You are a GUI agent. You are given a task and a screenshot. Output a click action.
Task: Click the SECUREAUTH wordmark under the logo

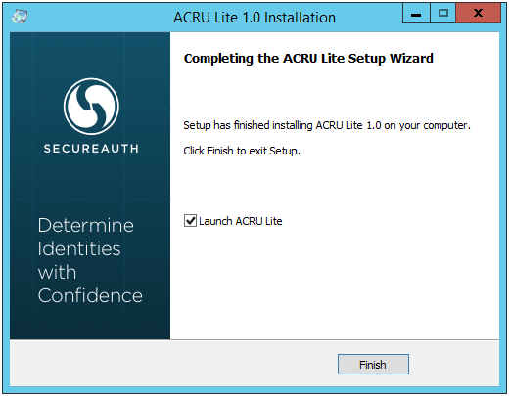(91, 149)
